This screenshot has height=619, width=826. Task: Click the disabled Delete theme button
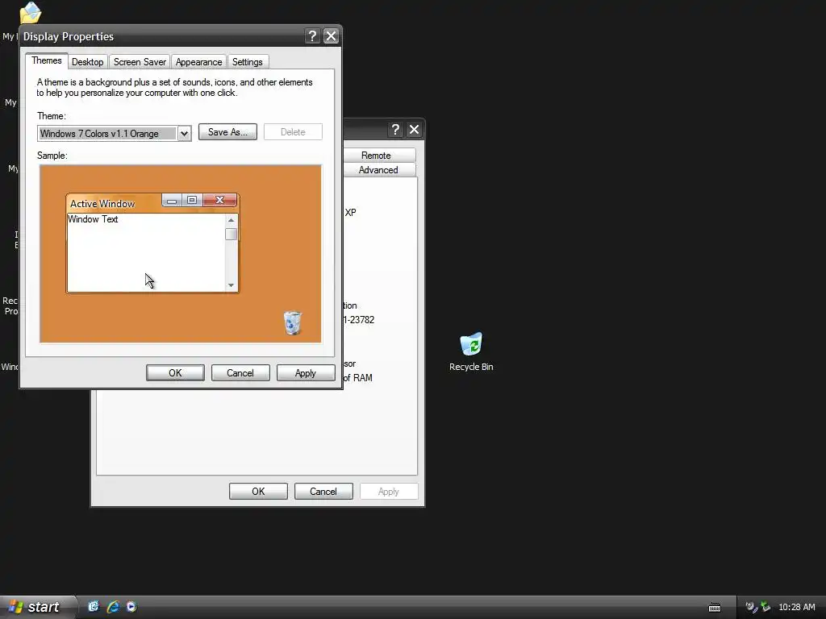tap(293, 132)
